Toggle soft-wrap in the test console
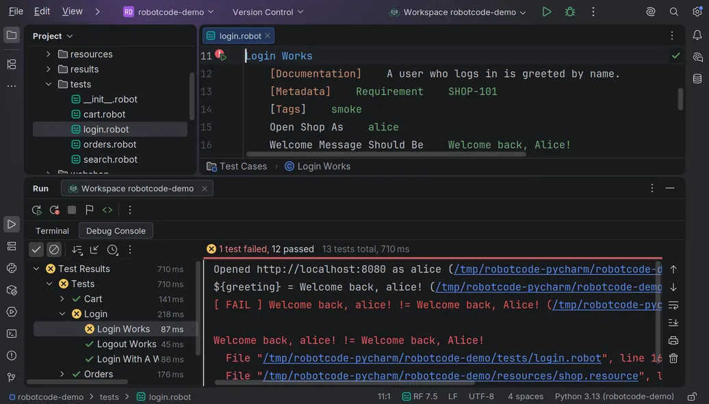Viewport: 709px width, 404px height. 673,305
